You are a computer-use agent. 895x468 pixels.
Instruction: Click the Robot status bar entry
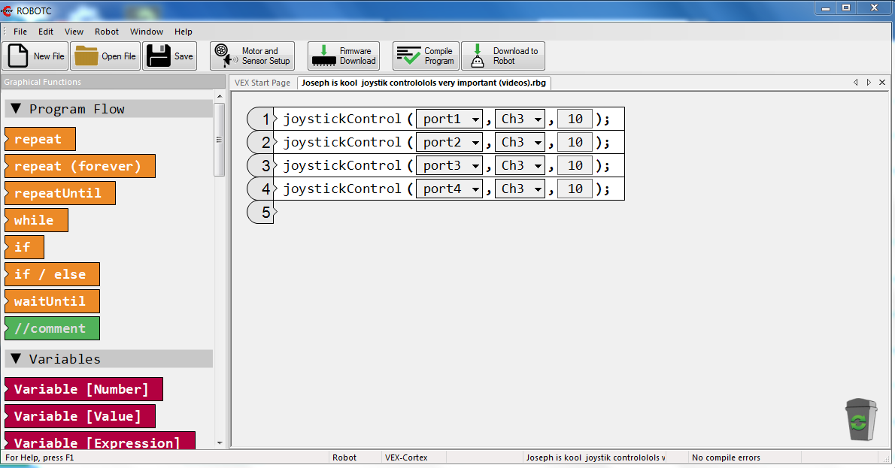click(x=344, y=457)
